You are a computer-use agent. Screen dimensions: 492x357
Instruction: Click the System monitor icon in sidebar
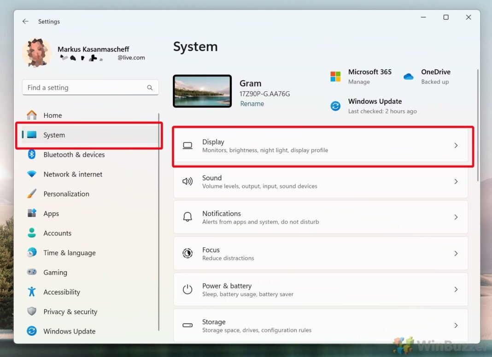[x=32, y=135]
